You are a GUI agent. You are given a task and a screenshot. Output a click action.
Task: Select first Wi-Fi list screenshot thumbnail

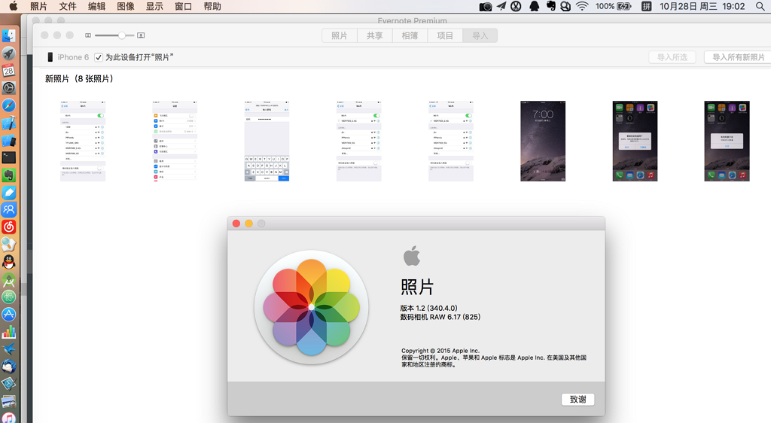point(83,141)
